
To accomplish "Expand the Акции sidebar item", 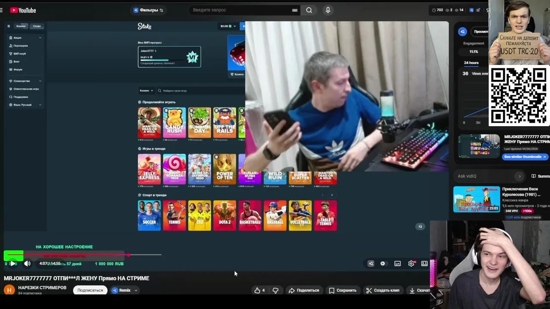I will (x=25, y=38).
